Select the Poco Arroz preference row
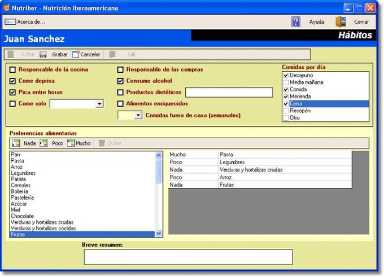Image resolution: width=384 pixels, height=277 pixels. pyautogui.click(x=260, y=177)
